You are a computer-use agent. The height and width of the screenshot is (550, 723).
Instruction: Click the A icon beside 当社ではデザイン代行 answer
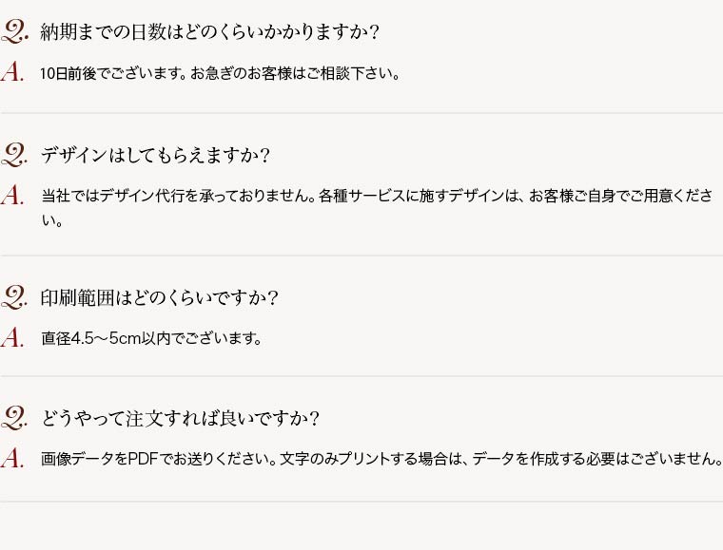(12, 195)
